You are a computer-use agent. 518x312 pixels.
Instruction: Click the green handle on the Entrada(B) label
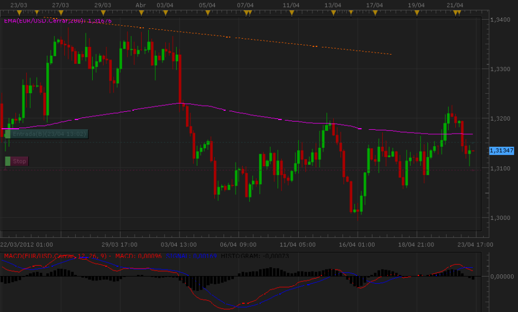pos(8,134)
